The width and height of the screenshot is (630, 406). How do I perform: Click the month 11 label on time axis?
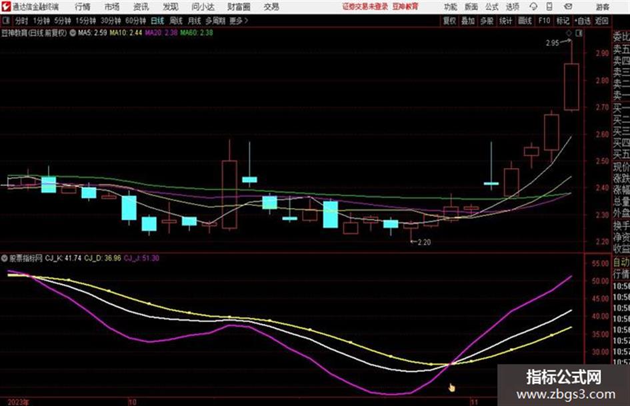coord(474,402)
